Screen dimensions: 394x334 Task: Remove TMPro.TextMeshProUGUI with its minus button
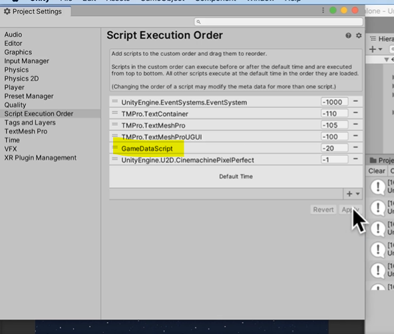[355, 136]
